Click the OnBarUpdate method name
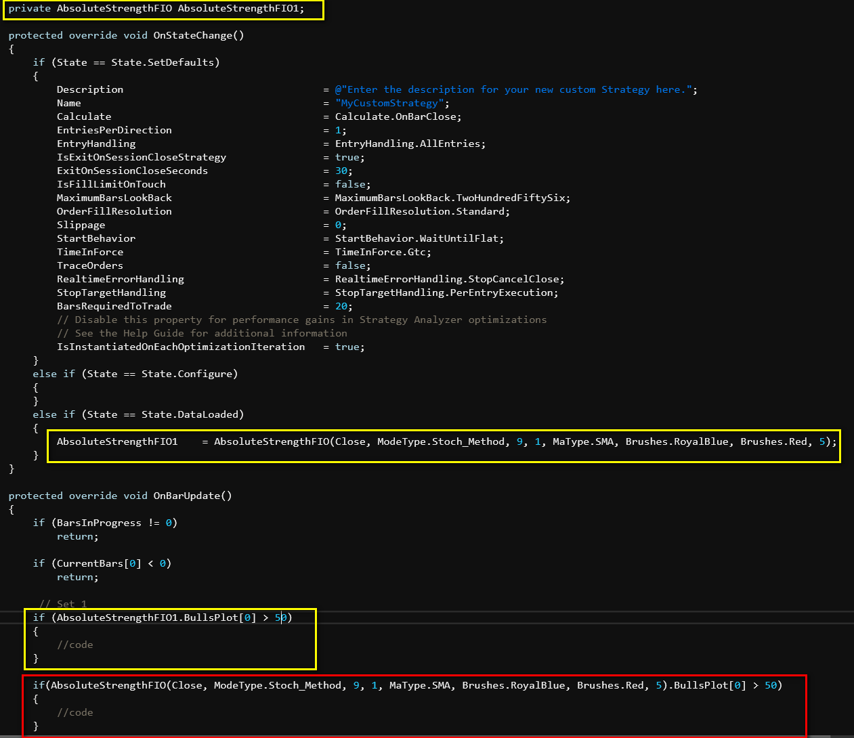This screenshot has width=854, height=738. tap(190, 496)
